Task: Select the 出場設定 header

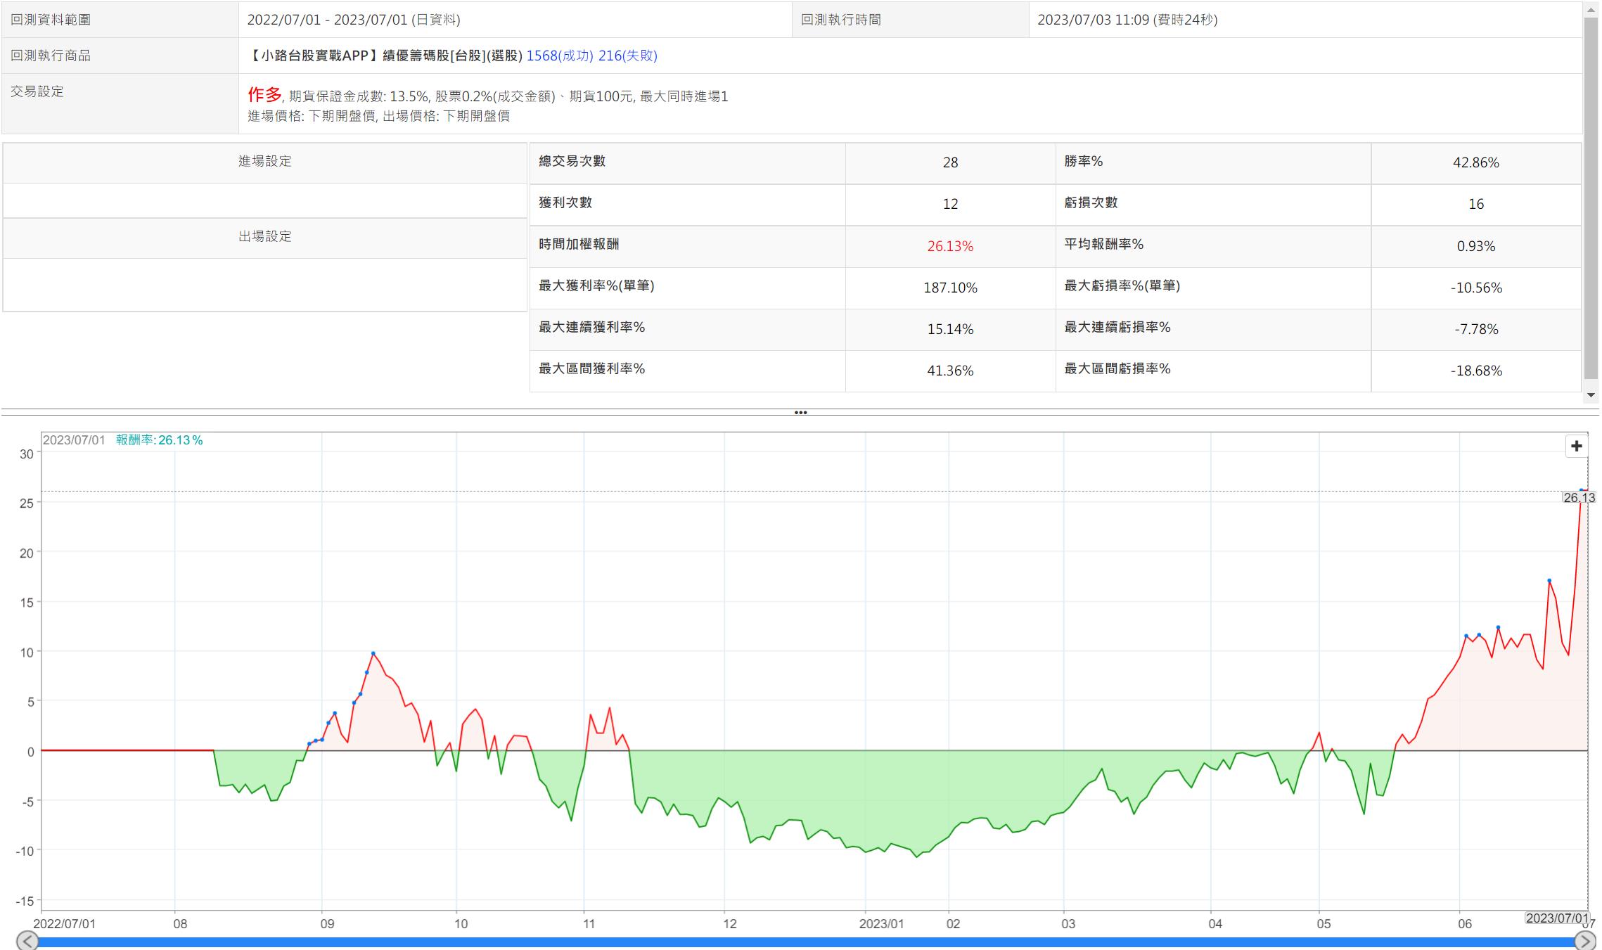Action: click(264, 237)
